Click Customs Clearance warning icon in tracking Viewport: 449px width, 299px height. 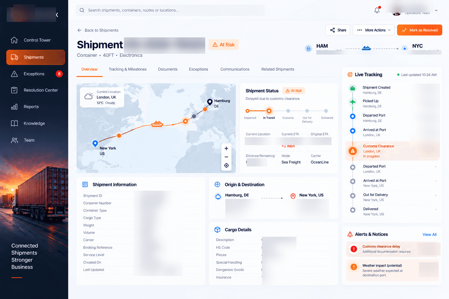tap(353, 151)
